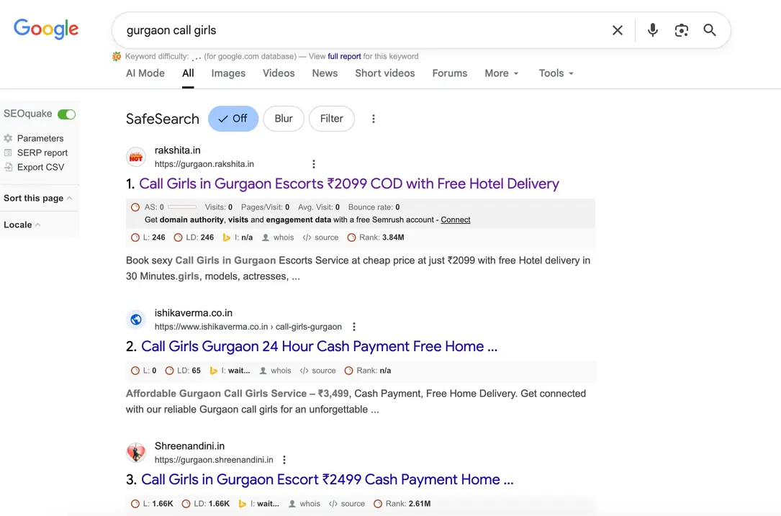Clear the search box with X icon
The height and width of the screenshot is (516, 781).
(x=617, y=30)
